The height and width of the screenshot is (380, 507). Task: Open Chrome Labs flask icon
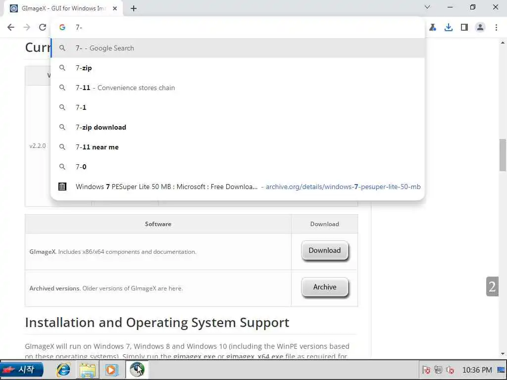click(432, 28)
